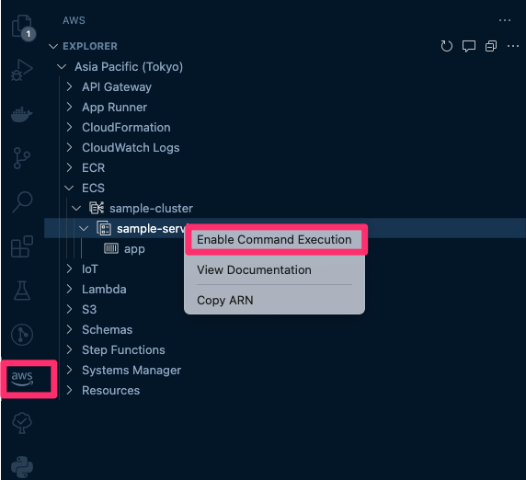Open the Source Control view icon
Image resolution: width=526 pixels, height=480 pixels.
tap(22, 158)
